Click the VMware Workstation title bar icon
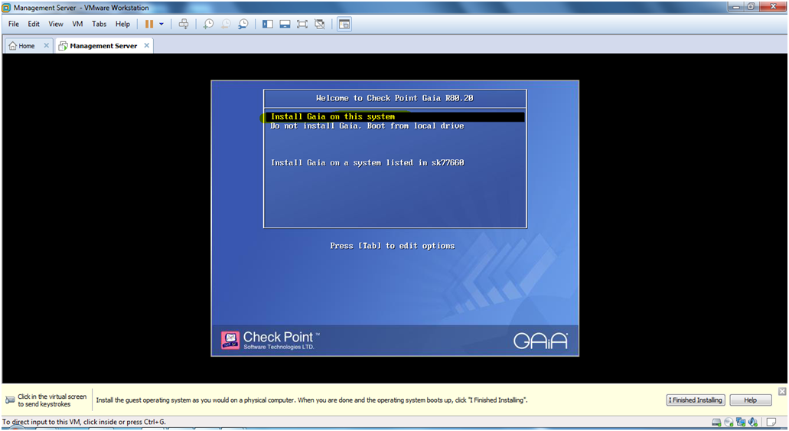 click(7, 8)
